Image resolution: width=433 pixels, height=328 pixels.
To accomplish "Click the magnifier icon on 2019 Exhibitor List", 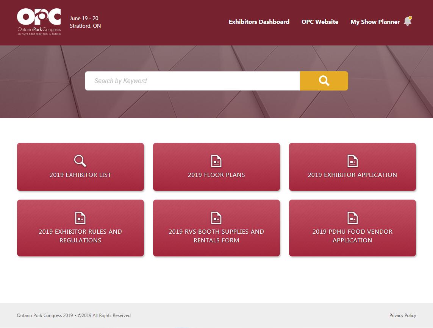I will pos(80,161).
